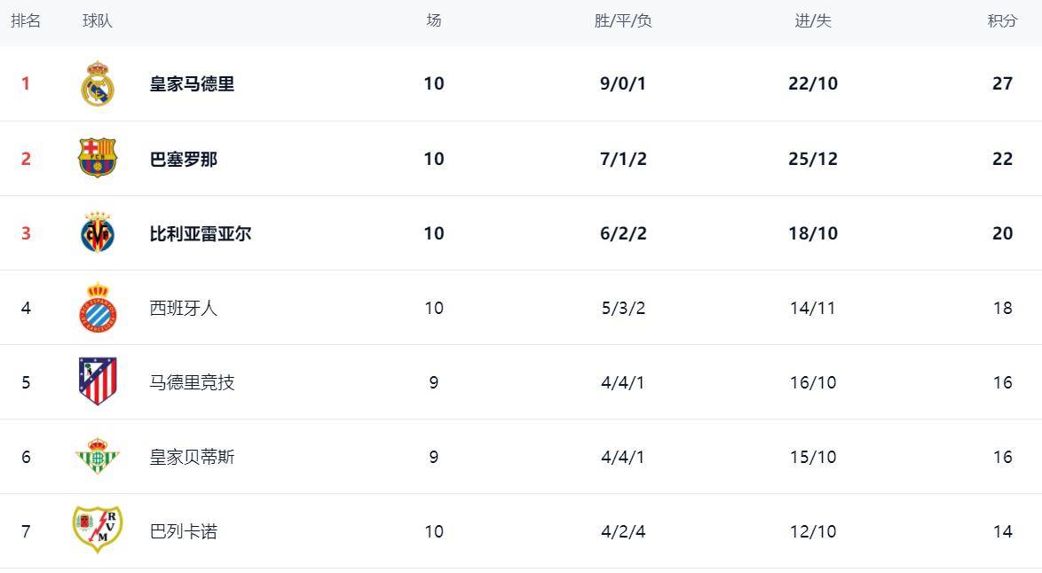The height and width of the screenshot is (573, 1042).
Task: Click the 积分 column header
Action: click(1002, 21)
